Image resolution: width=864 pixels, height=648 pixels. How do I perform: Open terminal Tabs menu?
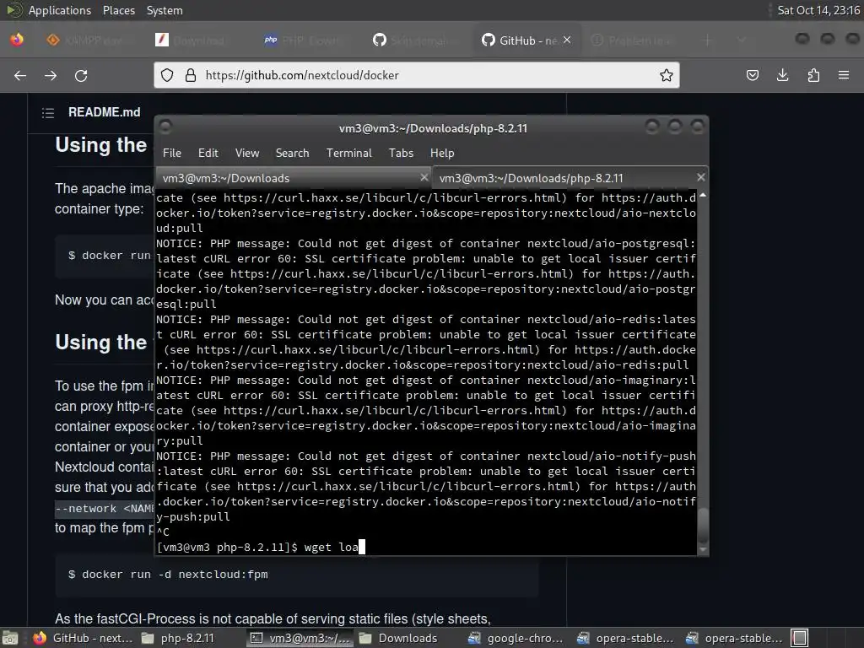[x=401, y=154]
